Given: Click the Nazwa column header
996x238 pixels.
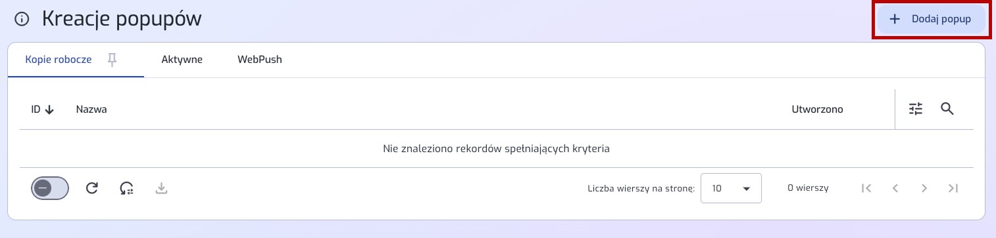Looking at the screenshot, I should pos(91,109).
